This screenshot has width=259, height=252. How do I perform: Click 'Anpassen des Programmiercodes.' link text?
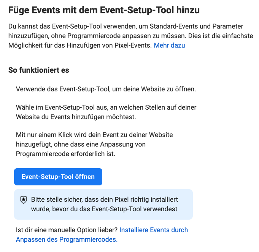tap(67, 239)
